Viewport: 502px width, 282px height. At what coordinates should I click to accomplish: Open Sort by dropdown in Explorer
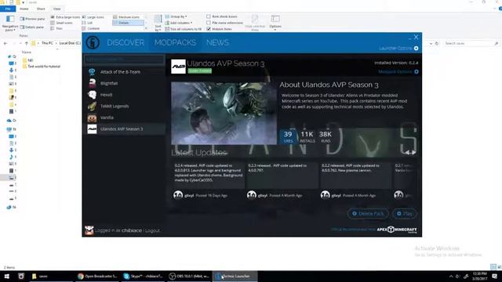tap(158, 23)
